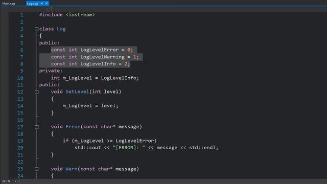Click the zoom value 161 %

pos(6,181)
